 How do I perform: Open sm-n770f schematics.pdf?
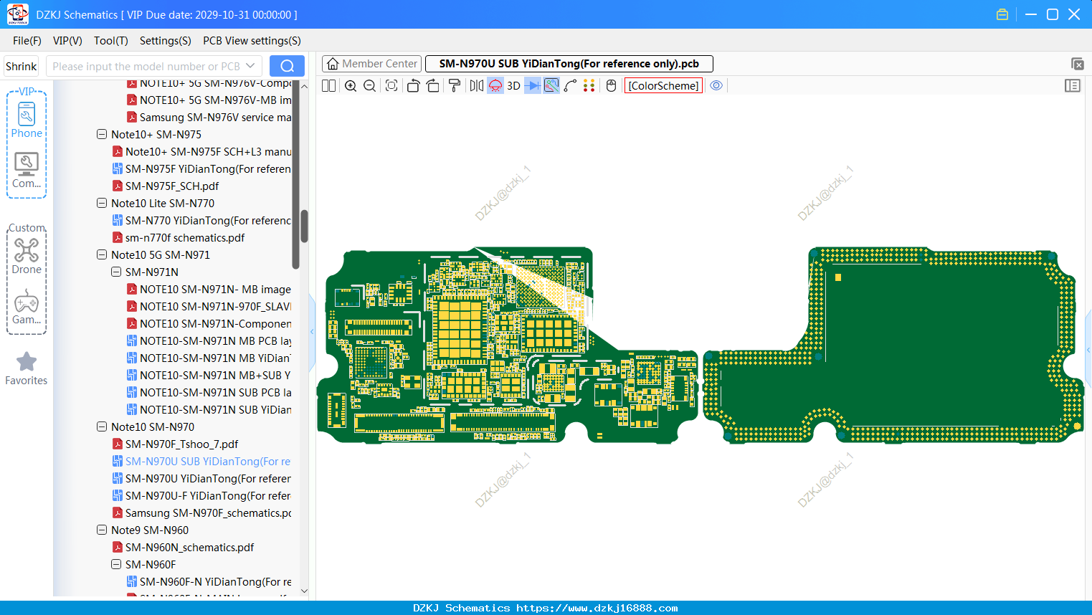pos(185,237)
